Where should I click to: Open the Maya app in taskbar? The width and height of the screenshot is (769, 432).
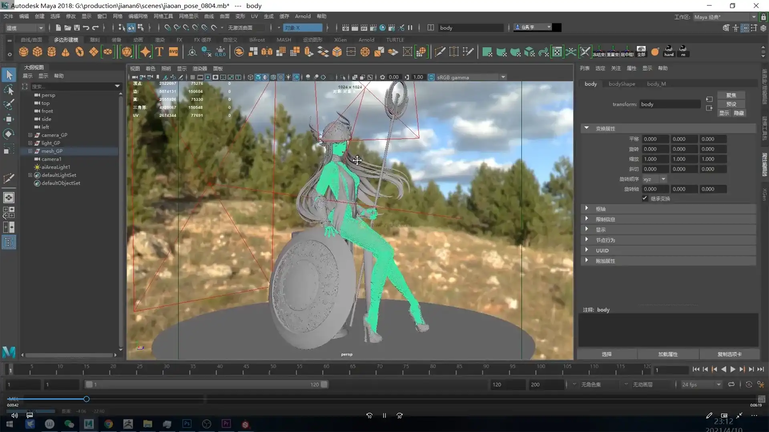[x=89, y=424]
